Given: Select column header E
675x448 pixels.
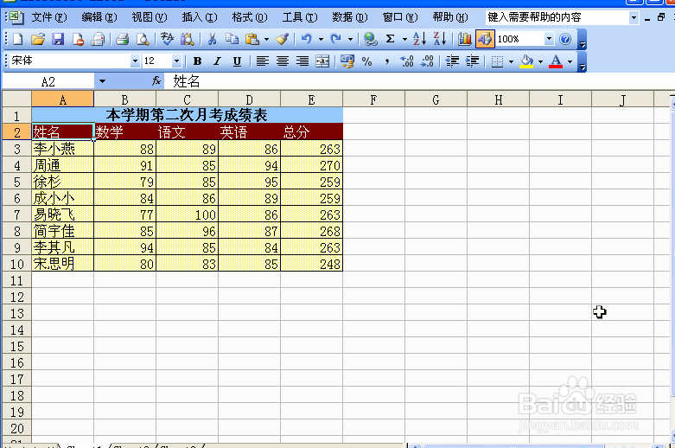Looking at the screenshot, I should (x=312, y=99).
